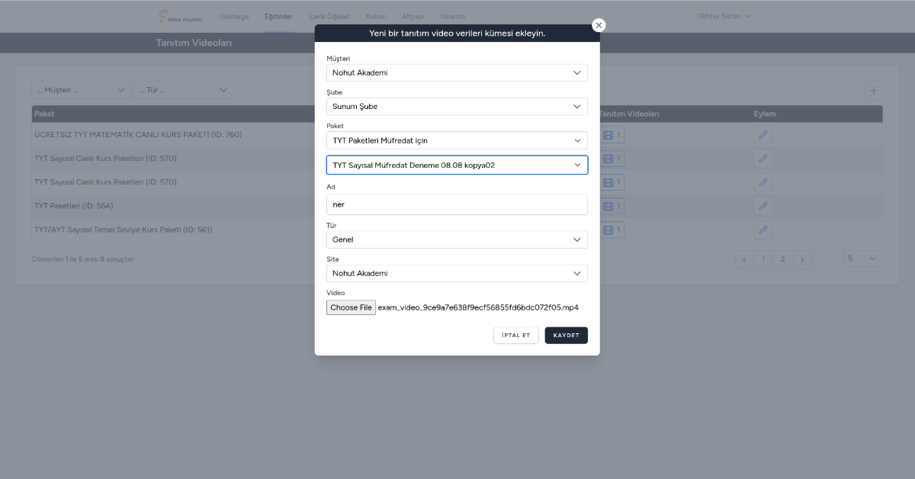Open the Site dropdown in the modal
The height and width of the screenshot is (479, 915).
(457, 274)
